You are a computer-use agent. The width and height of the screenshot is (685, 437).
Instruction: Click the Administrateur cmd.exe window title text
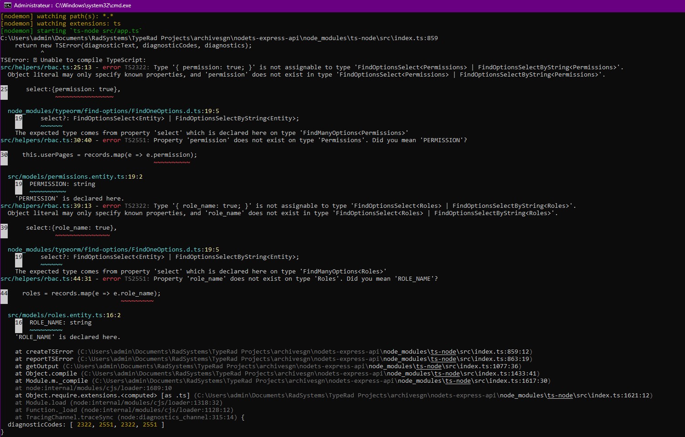[x=72, y=5]
